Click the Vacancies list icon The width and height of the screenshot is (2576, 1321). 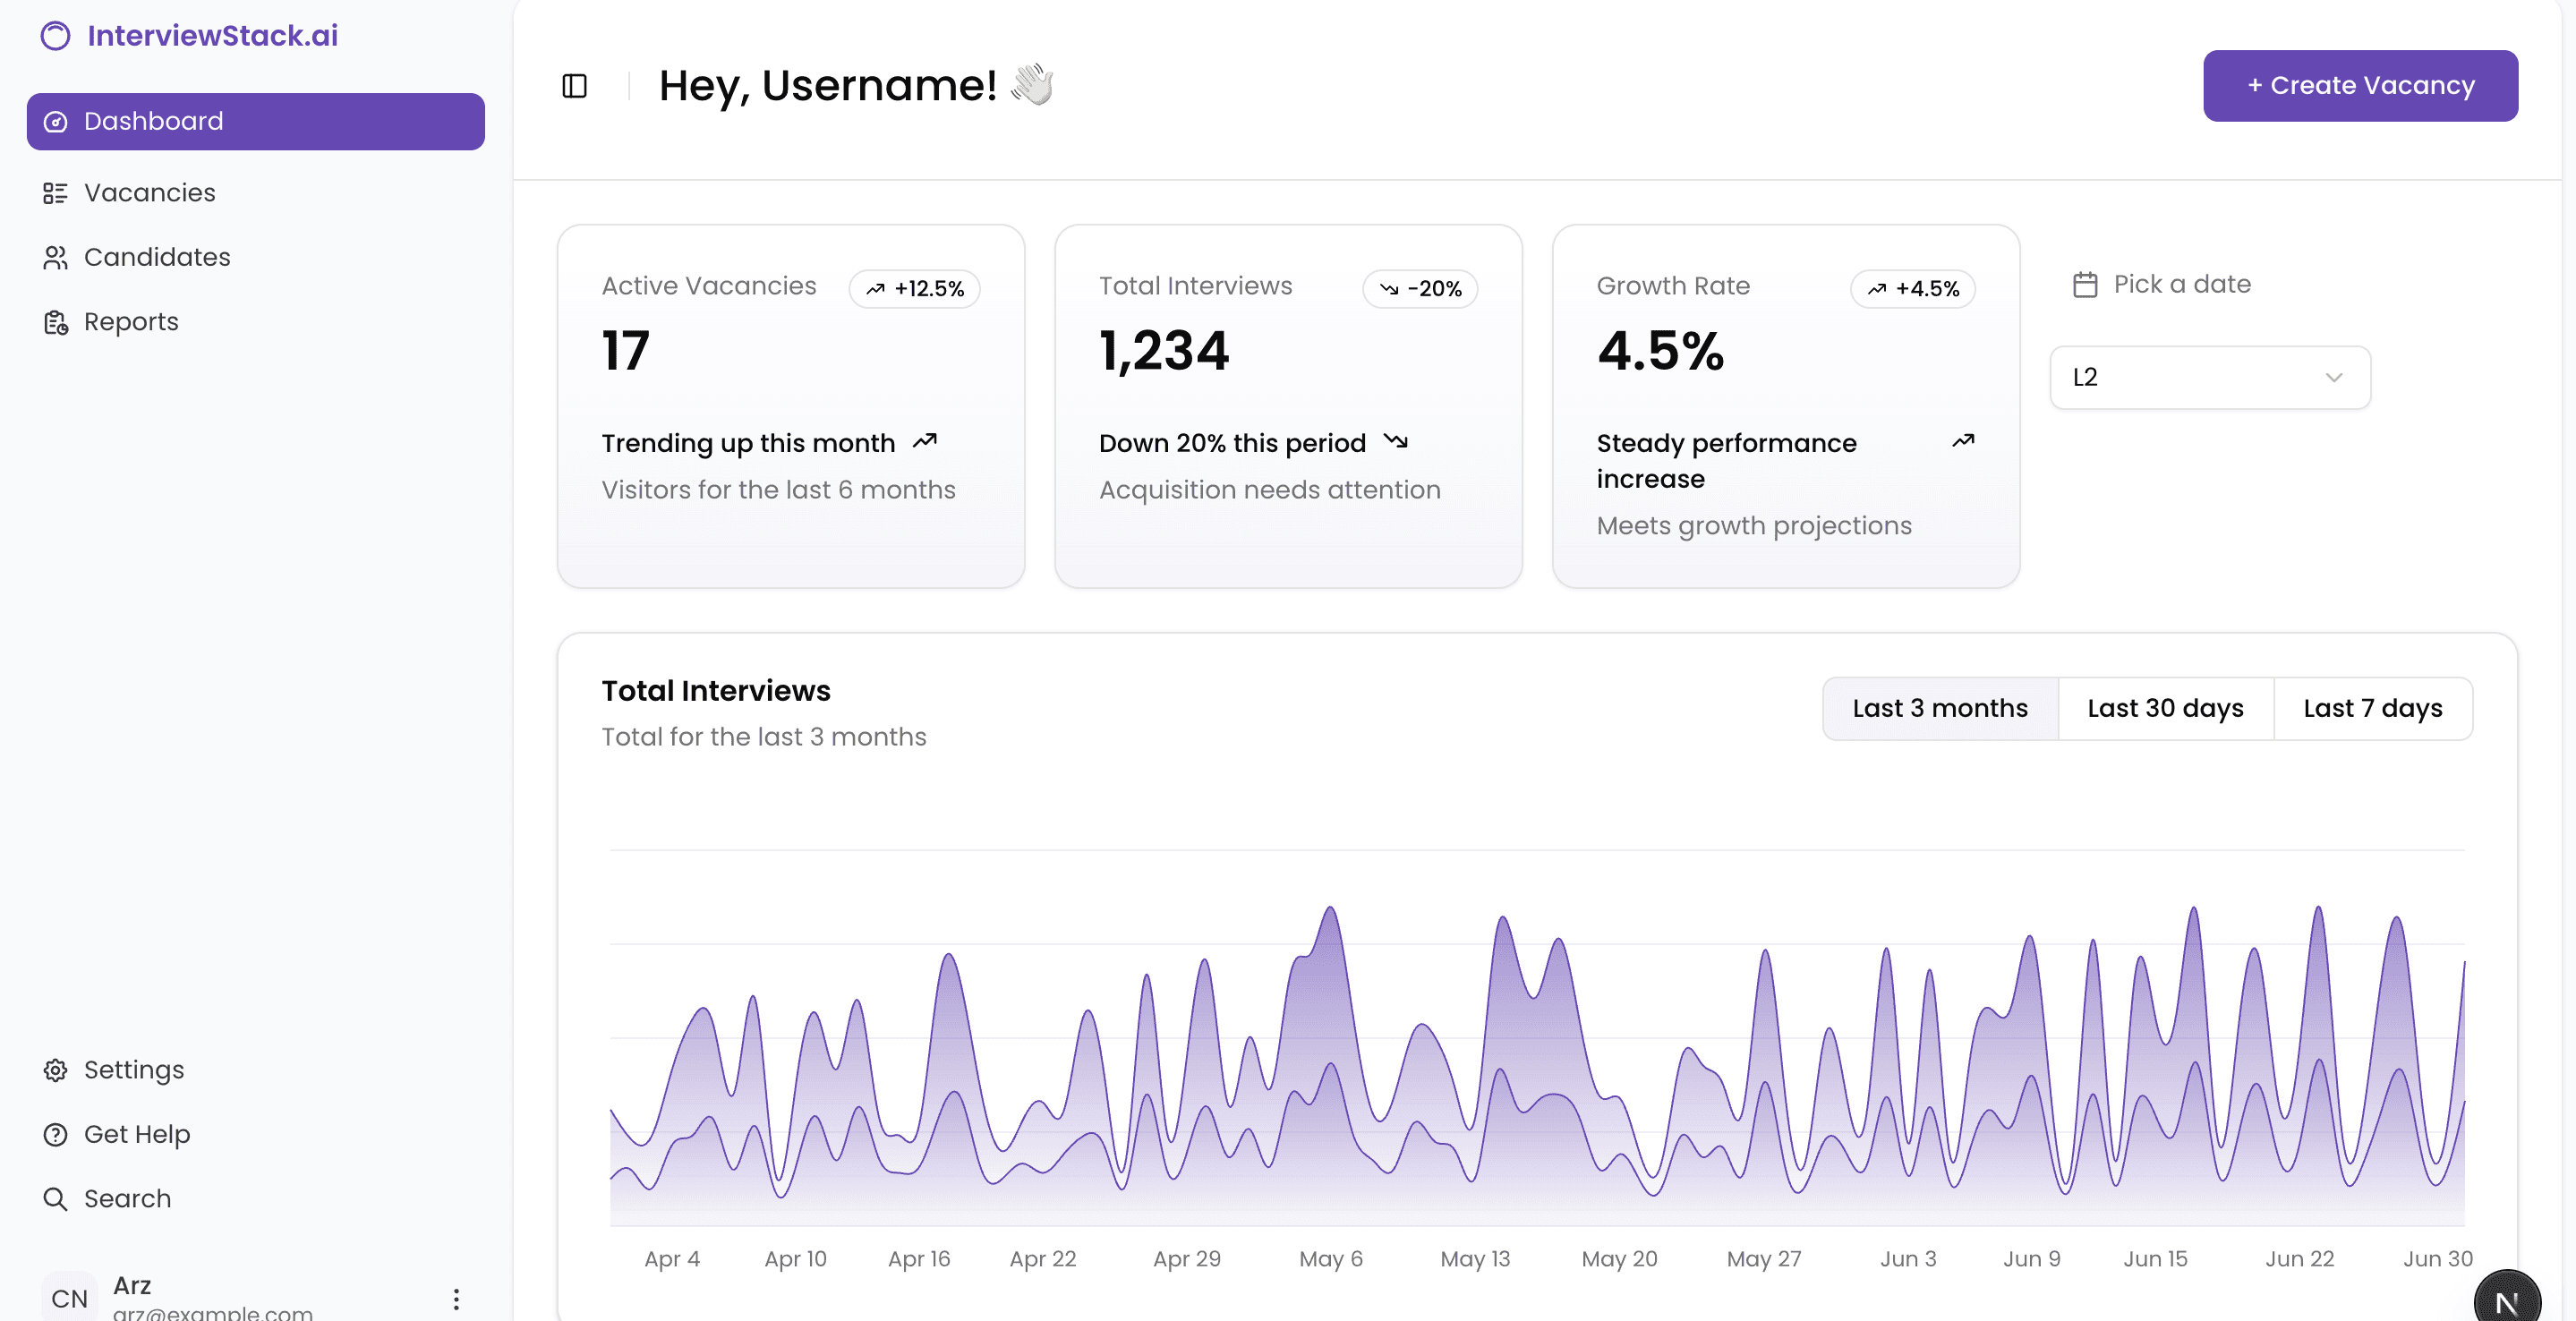point(55,193)
